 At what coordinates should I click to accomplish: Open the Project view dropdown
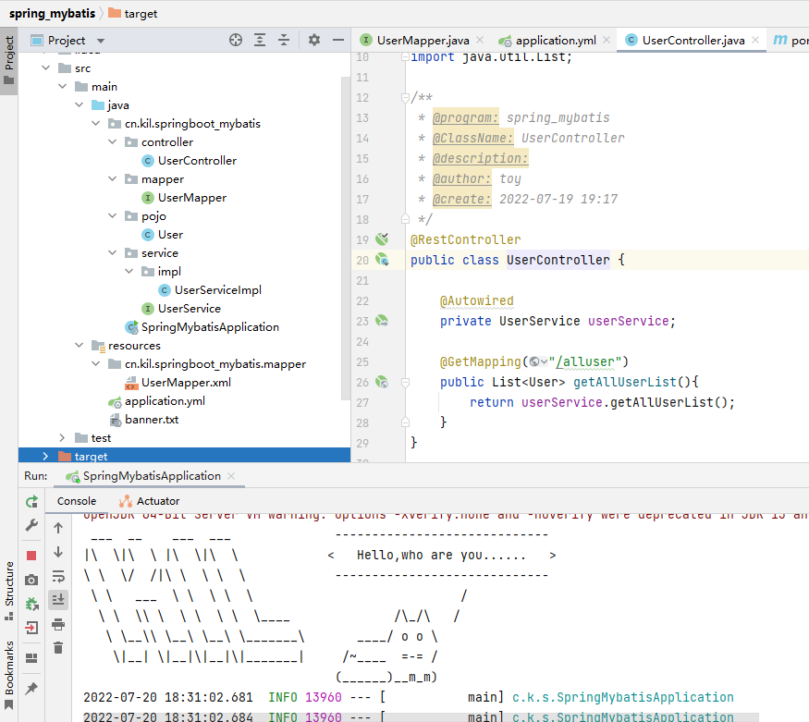[101, 41]
